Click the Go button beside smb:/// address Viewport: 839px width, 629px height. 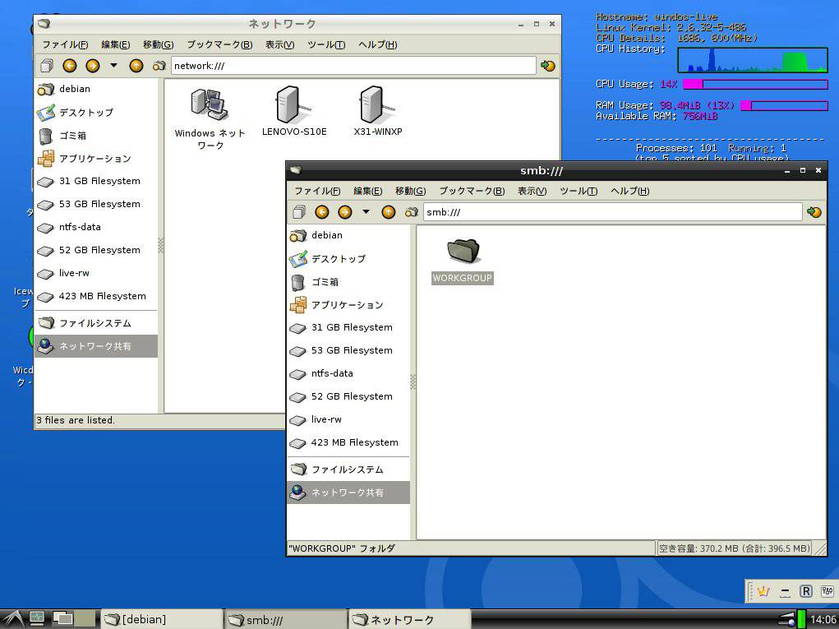tap(814, 212)
